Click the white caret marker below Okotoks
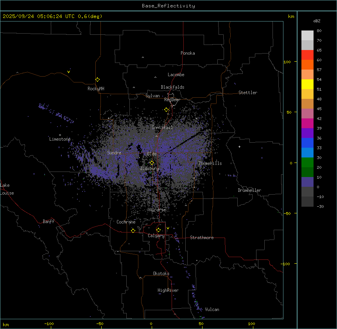 (140, 278)
